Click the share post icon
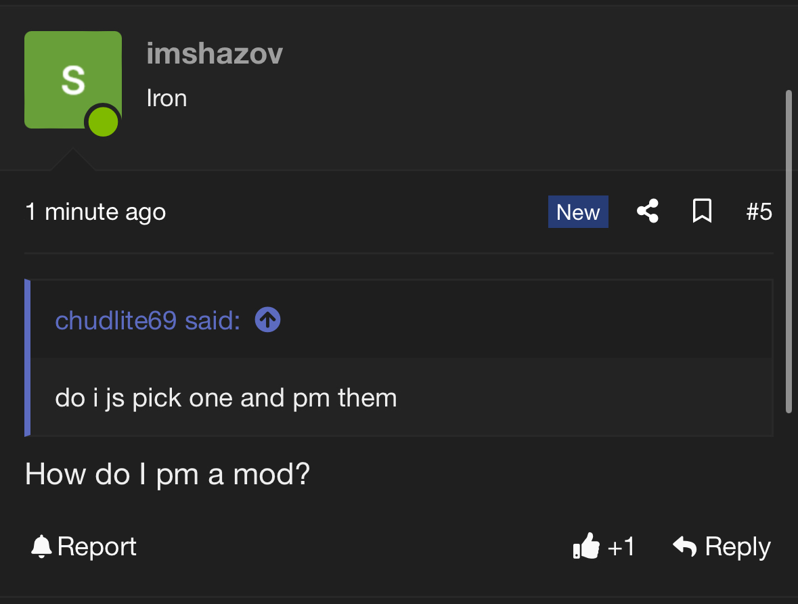Image resolution: width=798 pixels, height=604 pixels. tap(648, 212)
